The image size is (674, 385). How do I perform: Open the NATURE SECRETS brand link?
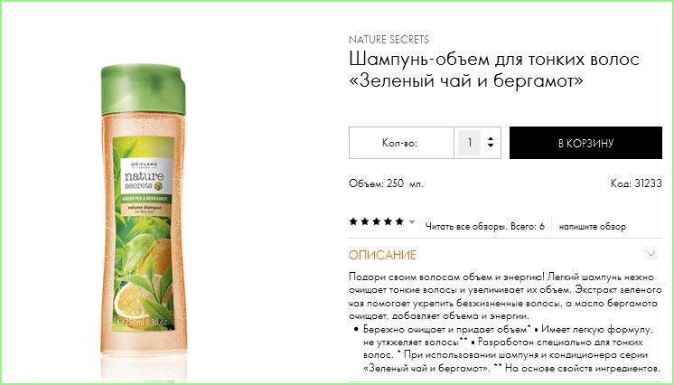click(x=388, y=40)
